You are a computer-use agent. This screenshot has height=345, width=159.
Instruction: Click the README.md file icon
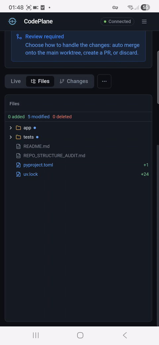19,146
